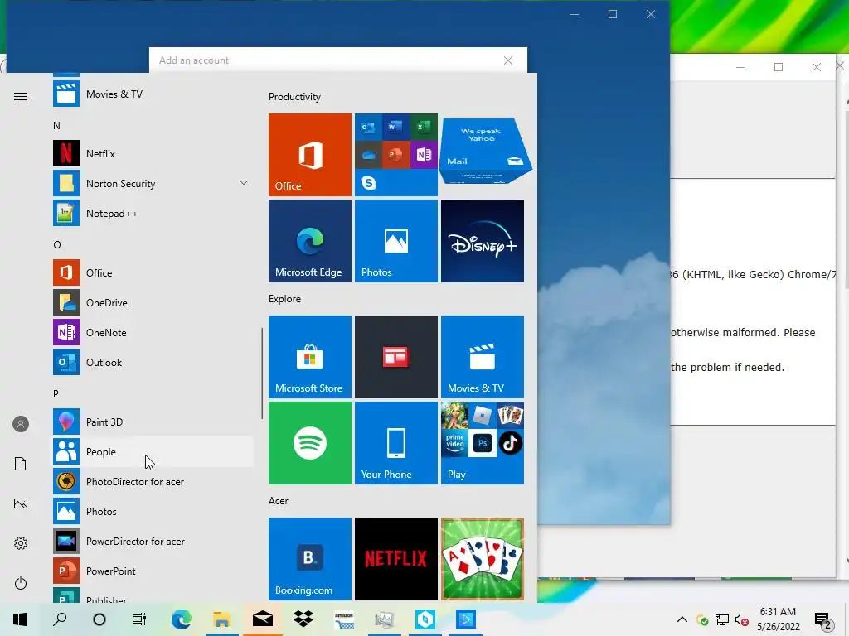Open PowerPoint from the app list
This screenshot has width=849, height=636.
coord(153,571)
